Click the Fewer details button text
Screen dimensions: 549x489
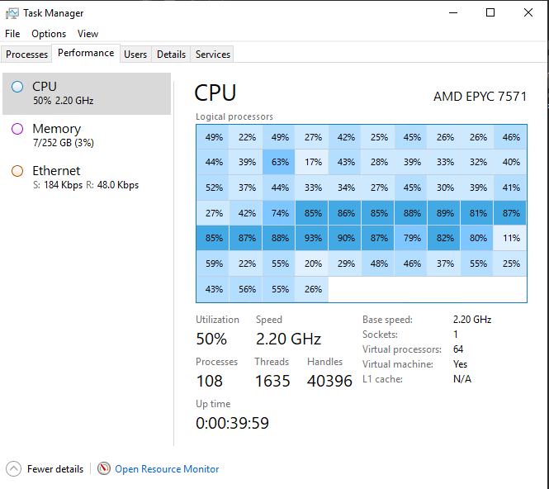click(55, 469)
